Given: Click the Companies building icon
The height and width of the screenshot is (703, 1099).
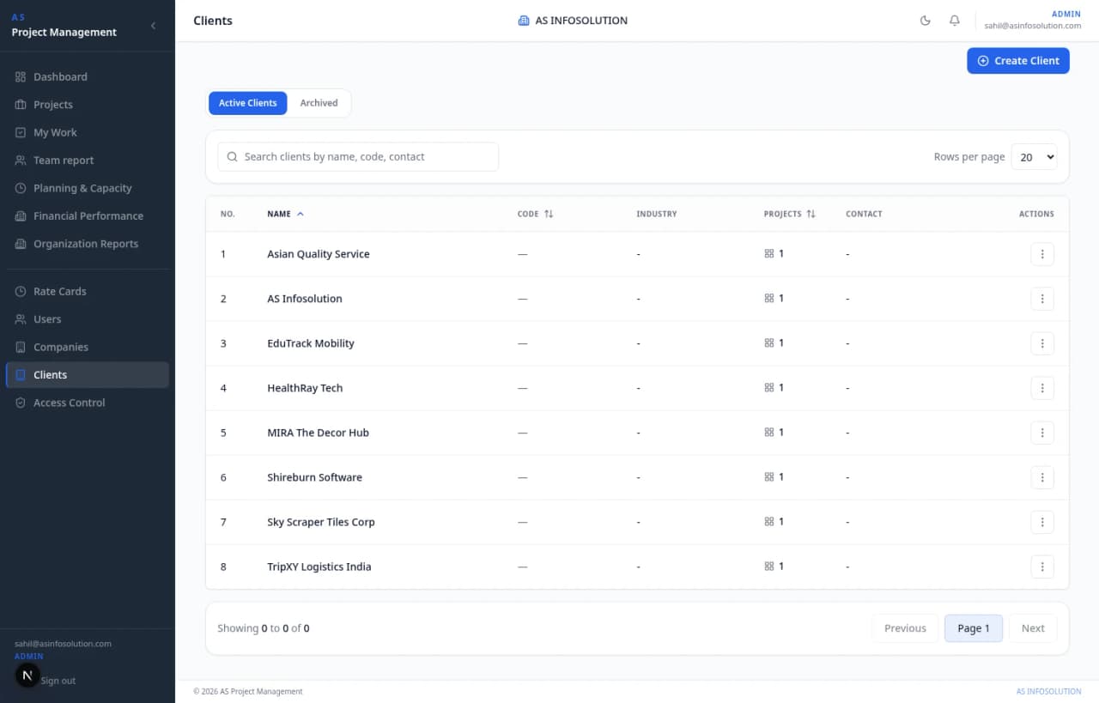Looking at the screenshot, I should point(21,348).
